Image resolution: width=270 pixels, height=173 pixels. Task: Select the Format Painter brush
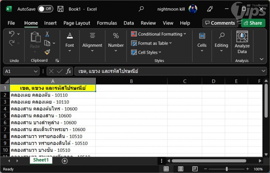tap(47, 52)
